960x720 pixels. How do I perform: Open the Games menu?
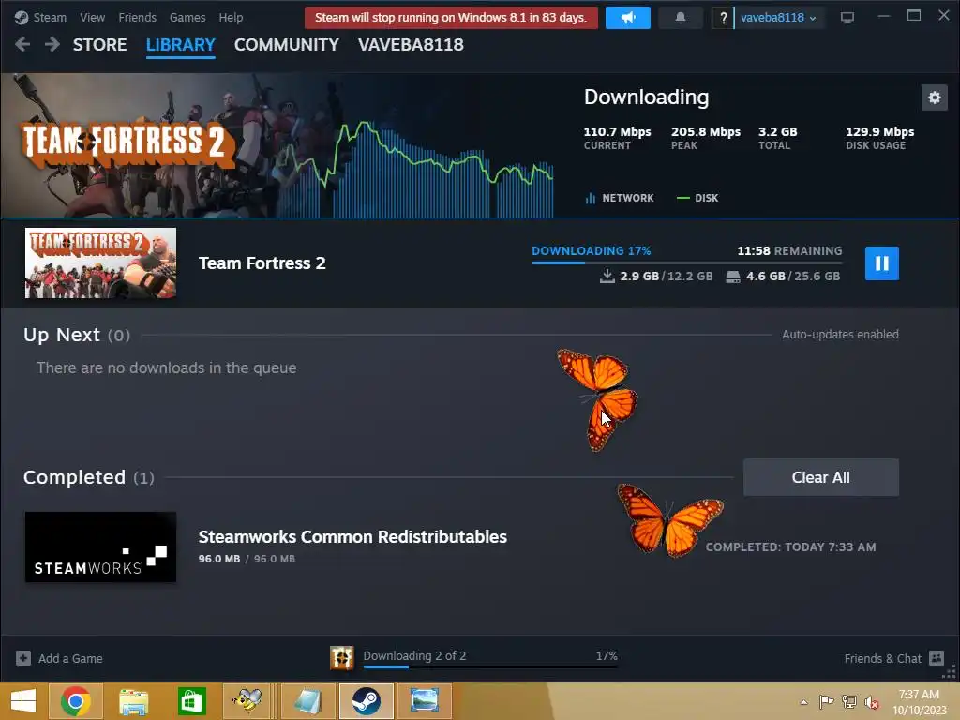pyautogui.click(x=187, y=17)
